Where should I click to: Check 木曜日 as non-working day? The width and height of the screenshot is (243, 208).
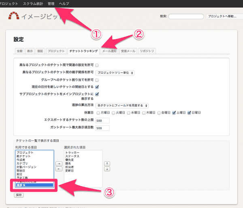point(144,113)
